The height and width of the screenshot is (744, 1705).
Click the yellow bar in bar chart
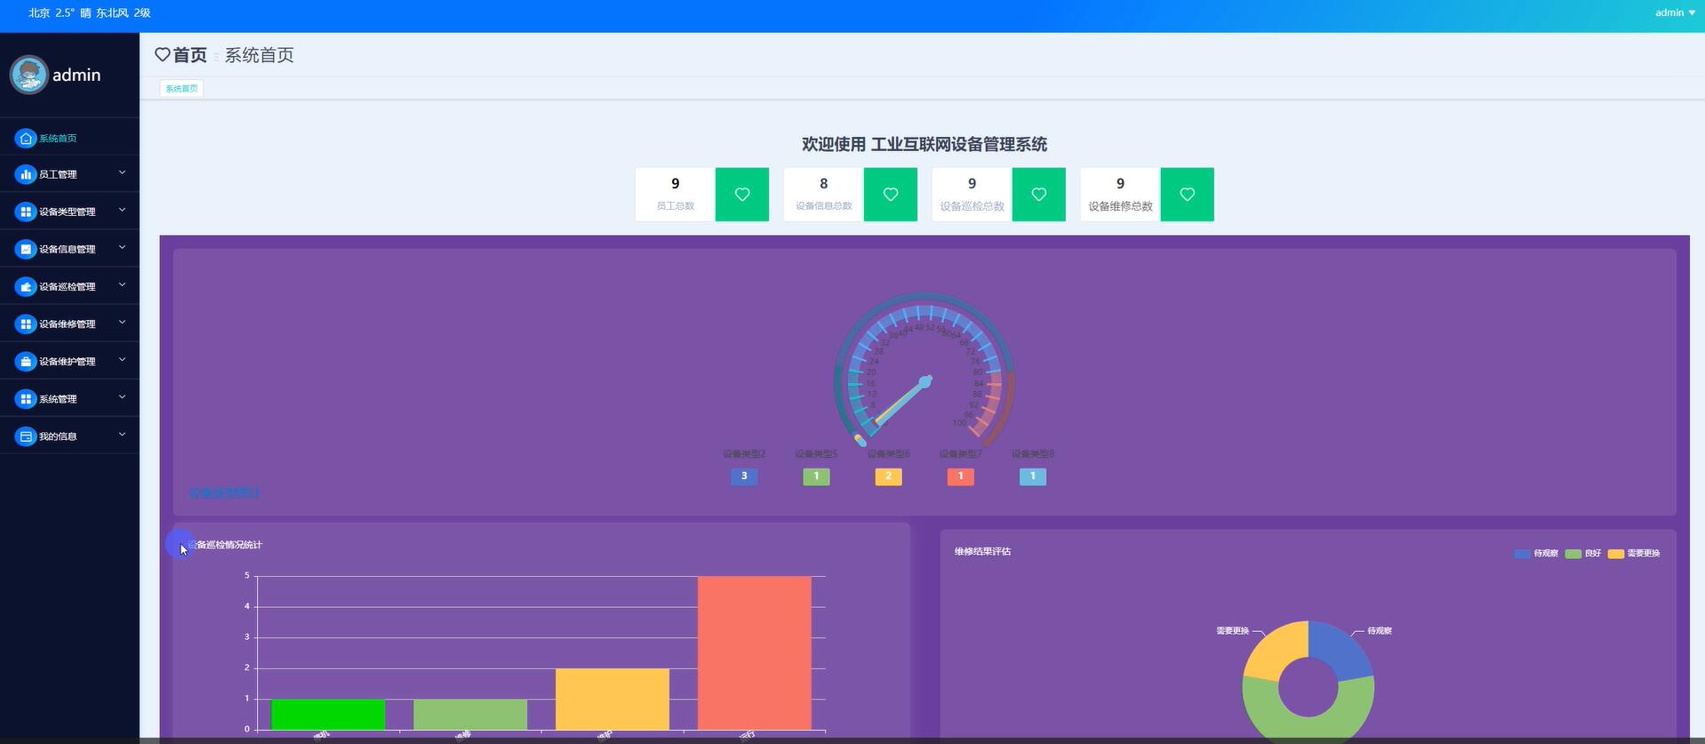pos(612,700)
